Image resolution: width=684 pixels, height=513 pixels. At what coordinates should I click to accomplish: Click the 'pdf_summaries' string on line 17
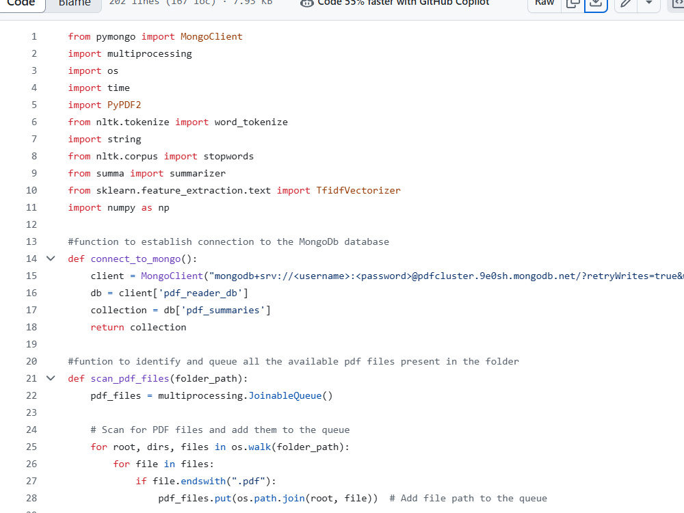(x=223, y=310)
